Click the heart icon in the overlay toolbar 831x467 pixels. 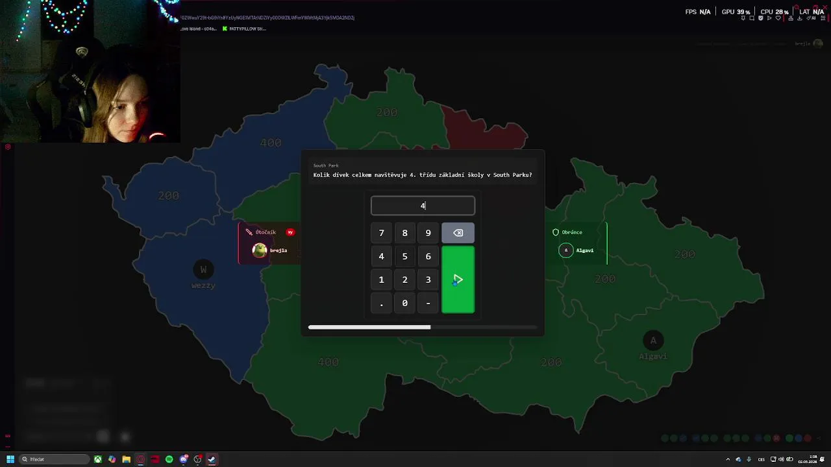pyautogui.click(x=778, y=18)
